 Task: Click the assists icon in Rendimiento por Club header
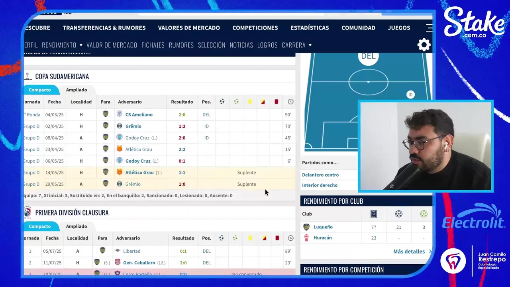424,214
